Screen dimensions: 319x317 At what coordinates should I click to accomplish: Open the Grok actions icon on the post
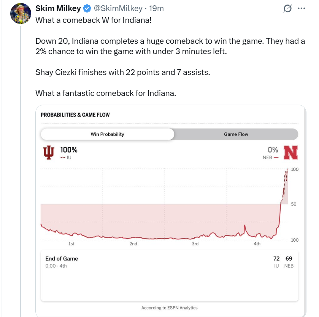pyautogui.click(x=288, y=8)
